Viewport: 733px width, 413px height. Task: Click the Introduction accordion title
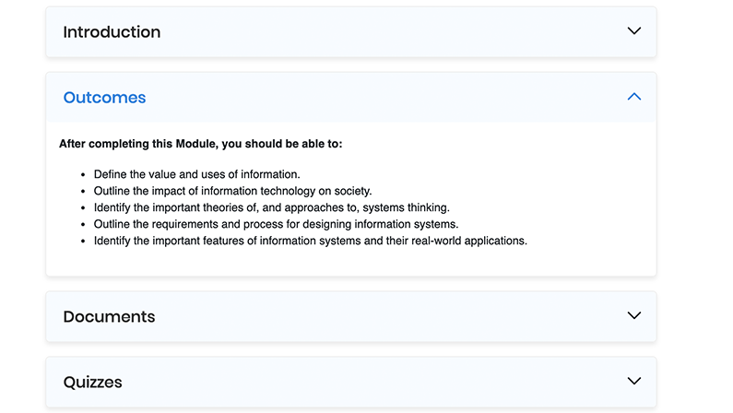coord(112,31)
